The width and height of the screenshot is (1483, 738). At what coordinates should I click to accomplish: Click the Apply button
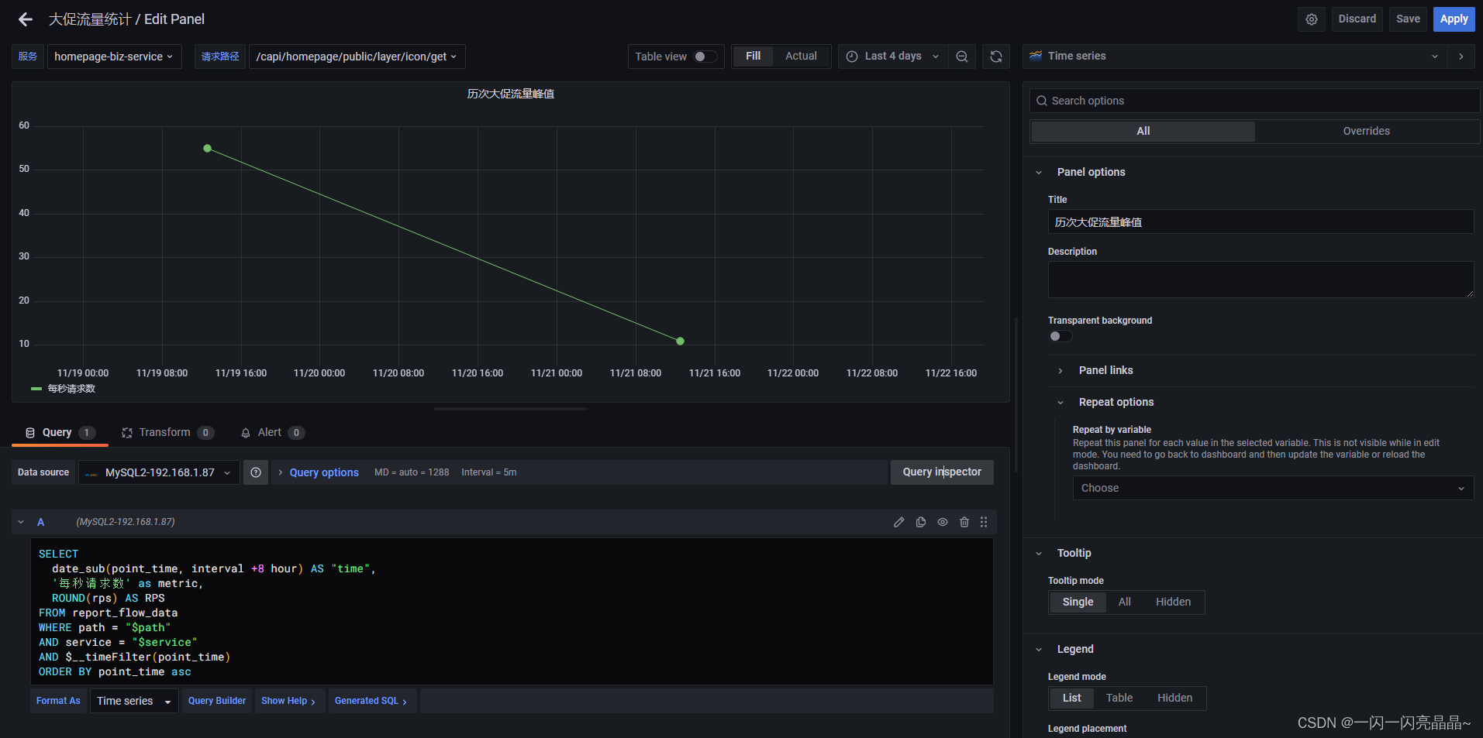coord(1454,19)
